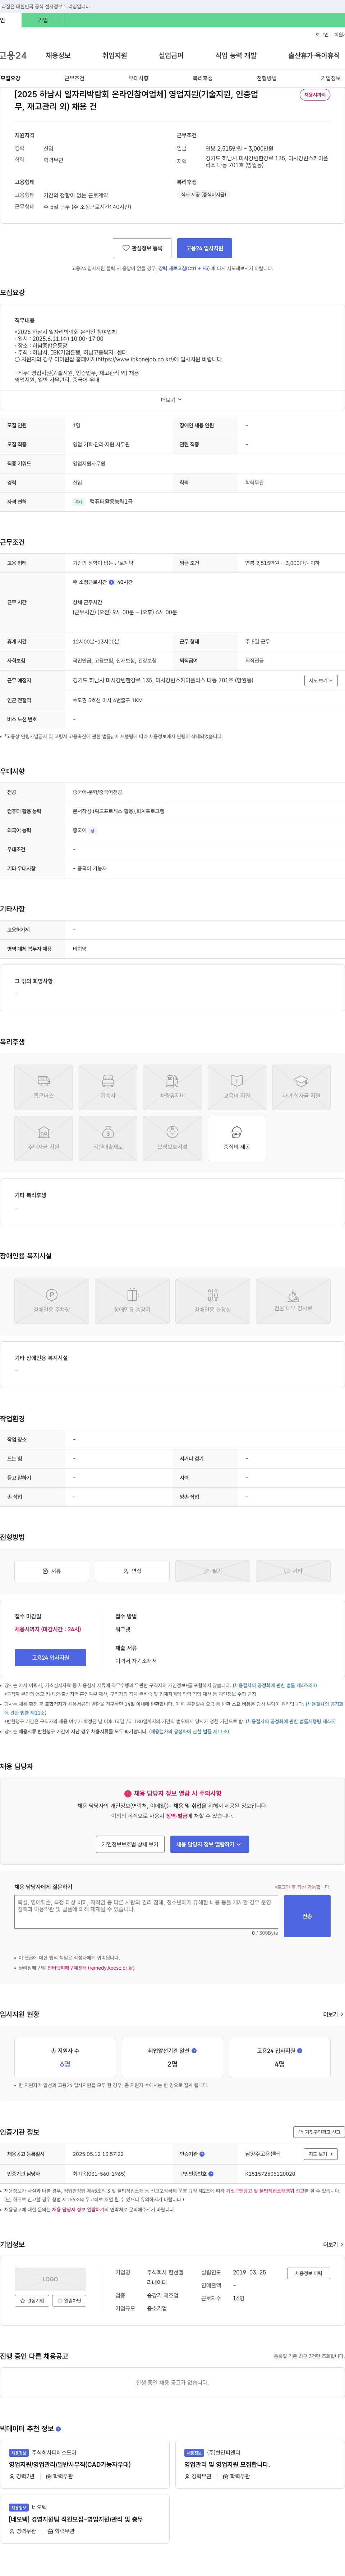Viewport: 345px width, 2576px height.
Task: Click the company LOGO thumbnail
Action: [51, 2279]
